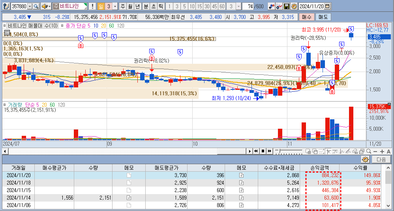Viewport: 394px width, 211px height.
Task: Click the 거래량 volume indicator label
Action: pyautogui.click(x=15, y=105)
